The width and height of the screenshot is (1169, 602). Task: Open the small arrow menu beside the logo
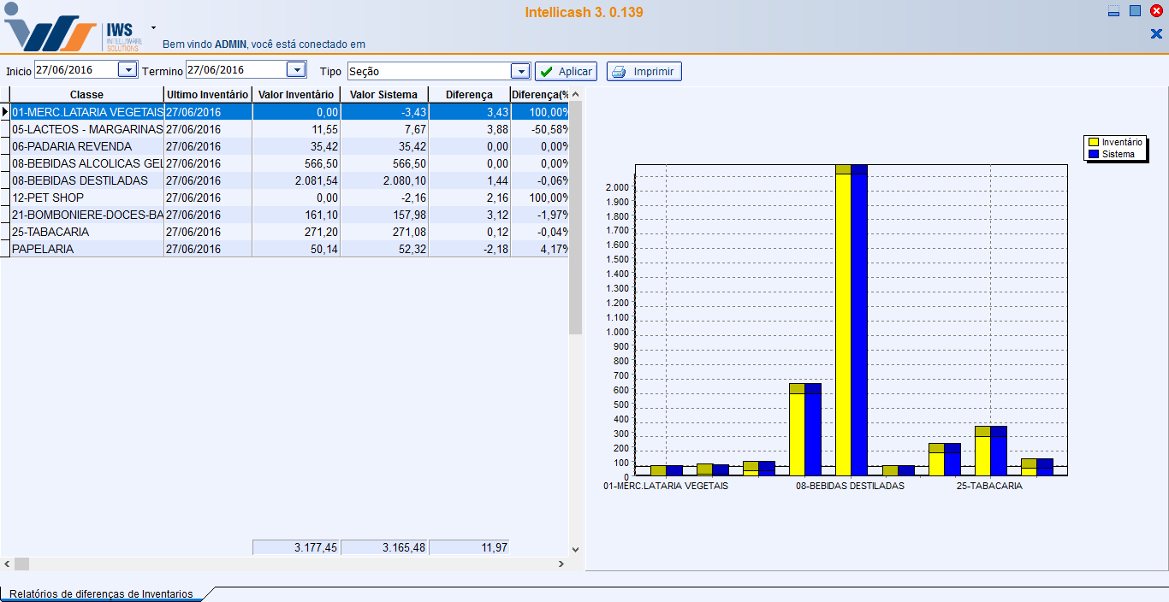(153, 27)
